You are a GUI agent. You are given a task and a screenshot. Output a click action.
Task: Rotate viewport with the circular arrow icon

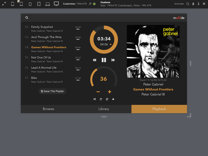188,4
